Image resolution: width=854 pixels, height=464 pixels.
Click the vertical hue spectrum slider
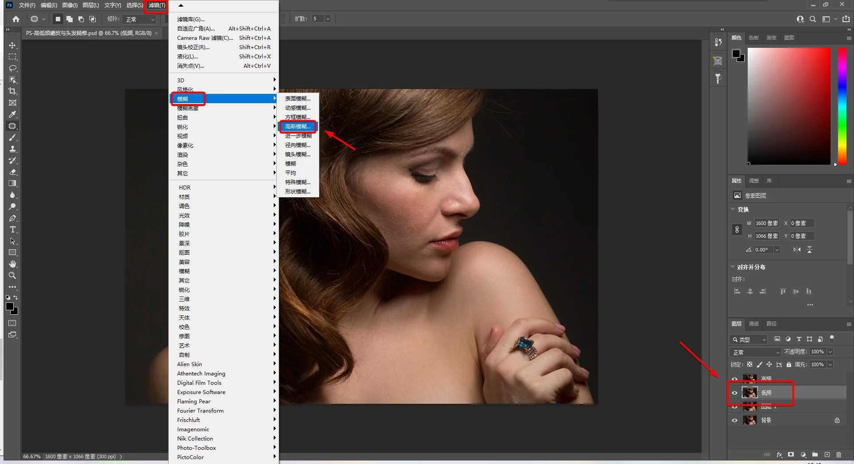click(x=842, y=106)
